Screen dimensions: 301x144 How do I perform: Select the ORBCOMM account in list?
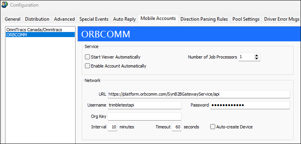tap(40, 35)
